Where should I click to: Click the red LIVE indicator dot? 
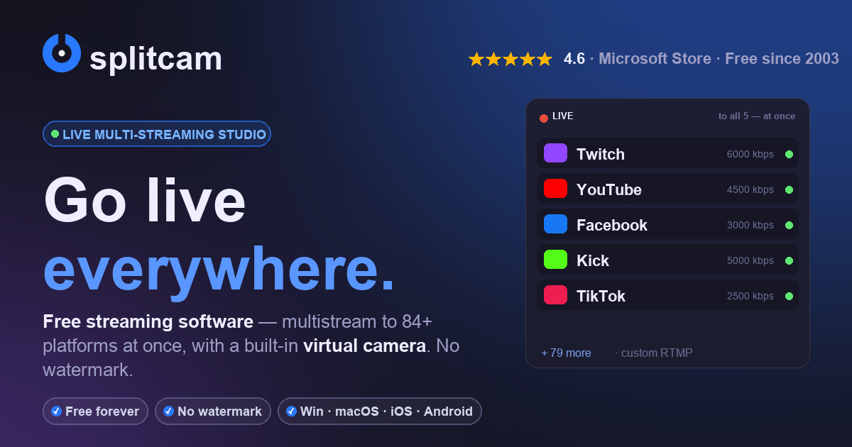point(544,118)
